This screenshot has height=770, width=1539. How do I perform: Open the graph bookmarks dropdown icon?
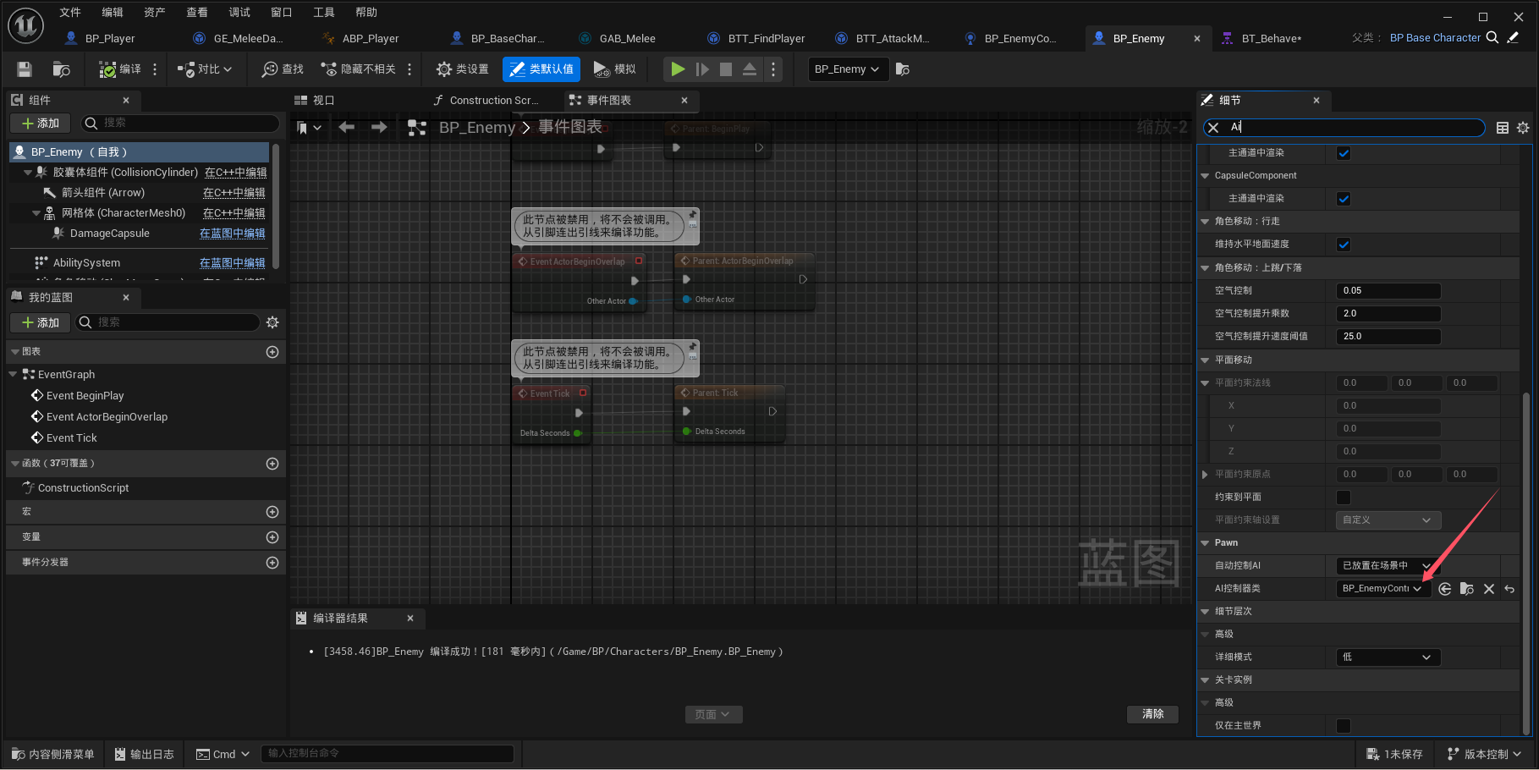309,128
